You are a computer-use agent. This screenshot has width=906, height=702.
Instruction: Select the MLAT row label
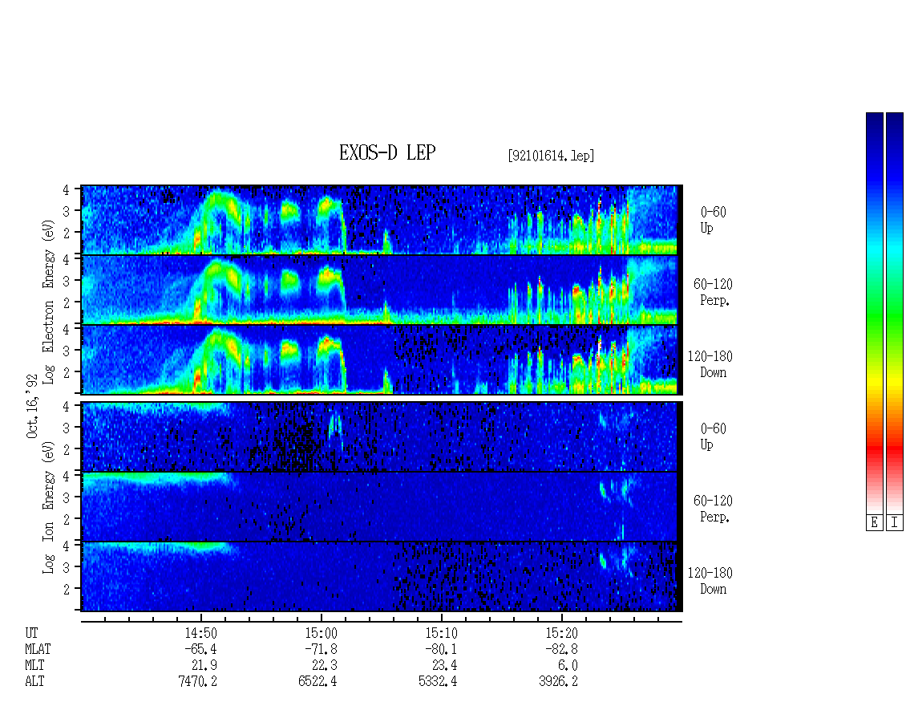(x=38, y=649)
